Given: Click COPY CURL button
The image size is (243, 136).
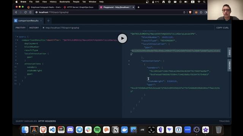Looking at the screenshot, I should (x=222, y=28).
